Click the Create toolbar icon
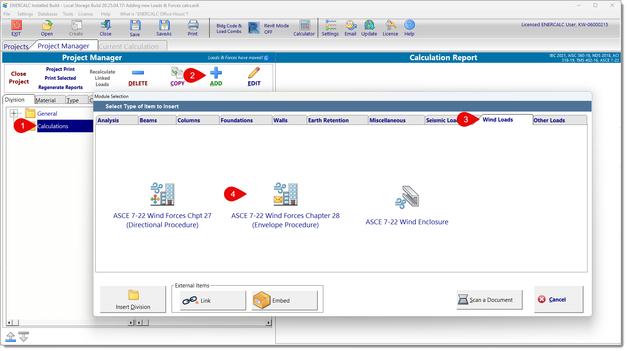The width and height of the screenshot is (627, 351). 76,25
